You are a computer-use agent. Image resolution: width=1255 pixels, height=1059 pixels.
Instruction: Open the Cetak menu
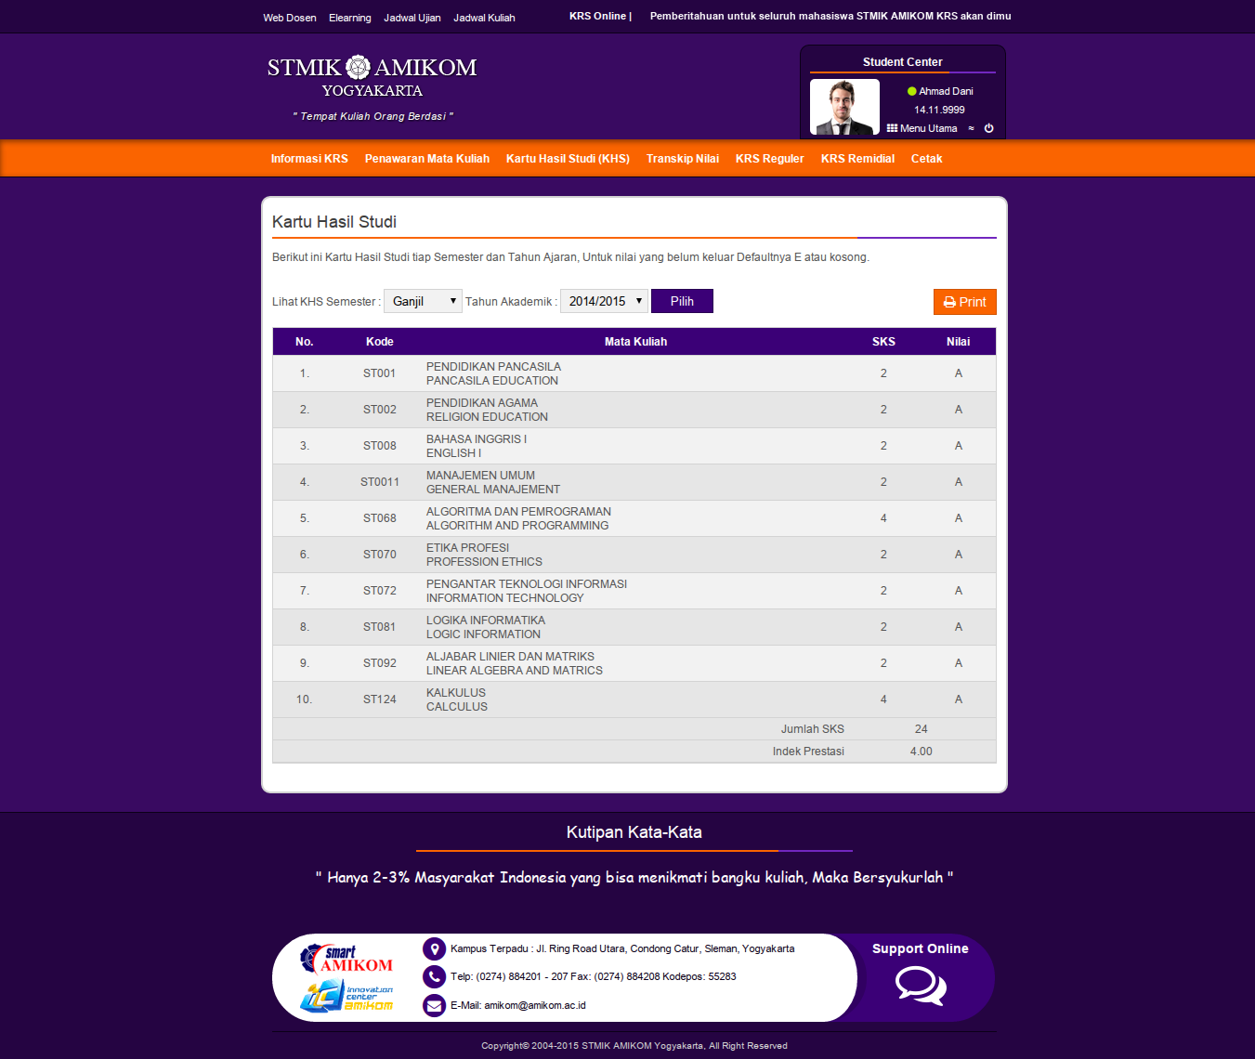point(926,159)
